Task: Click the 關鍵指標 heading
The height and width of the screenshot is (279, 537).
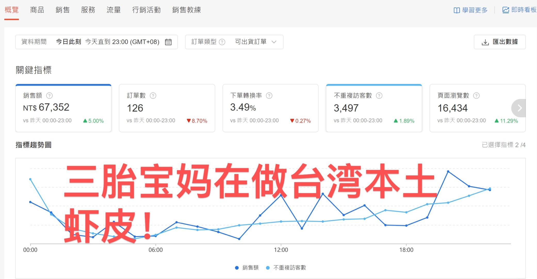Action: pos(34,70)
